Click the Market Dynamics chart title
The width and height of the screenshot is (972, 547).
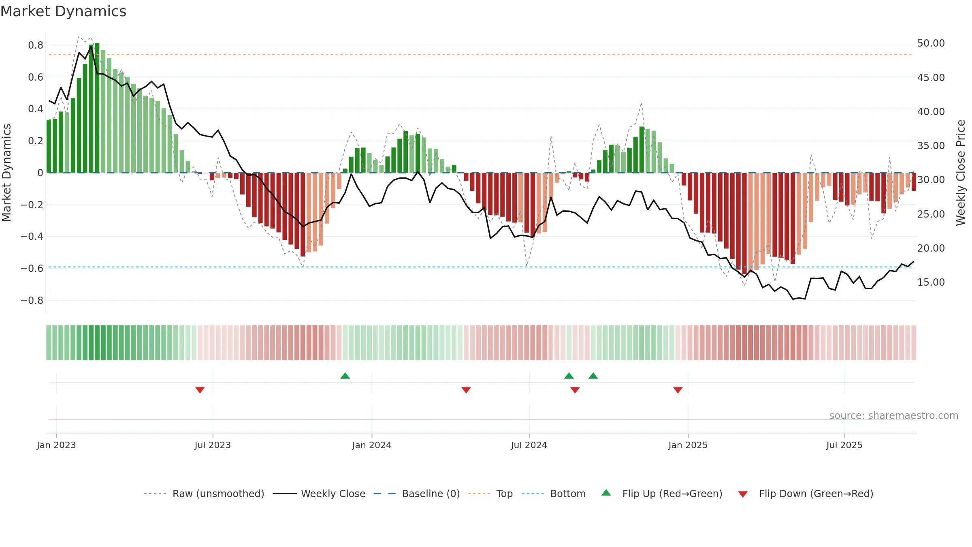tap(63, 11)
